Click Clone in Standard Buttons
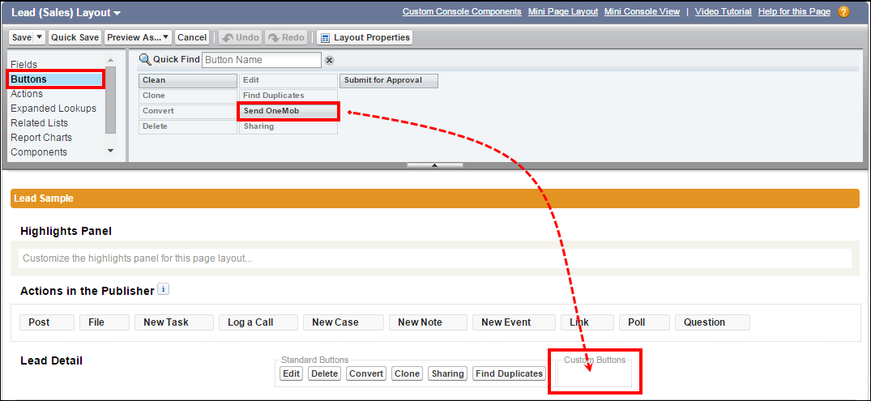The height and width of the screenshot is (401, 871). (x=408, y=373)
